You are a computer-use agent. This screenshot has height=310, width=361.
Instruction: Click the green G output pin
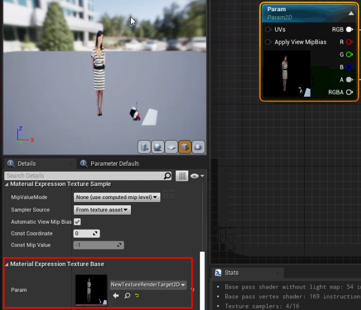pos(349,55)
